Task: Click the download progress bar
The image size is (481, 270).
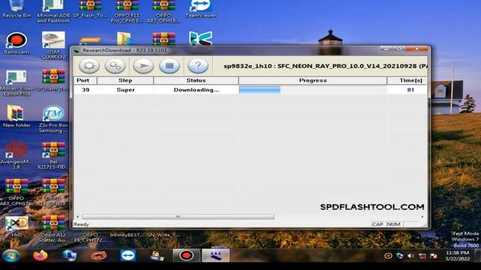Action: 313,90
